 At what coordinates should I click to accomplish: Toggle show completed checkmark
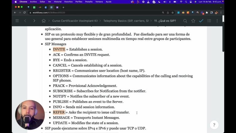[x=201, y=21]
